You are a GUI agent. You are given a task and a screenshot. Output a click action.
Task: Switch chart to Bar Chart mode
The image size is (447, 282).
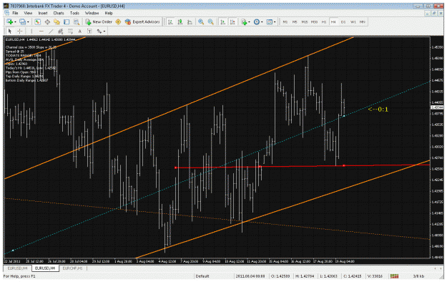[x=170, y=22]
